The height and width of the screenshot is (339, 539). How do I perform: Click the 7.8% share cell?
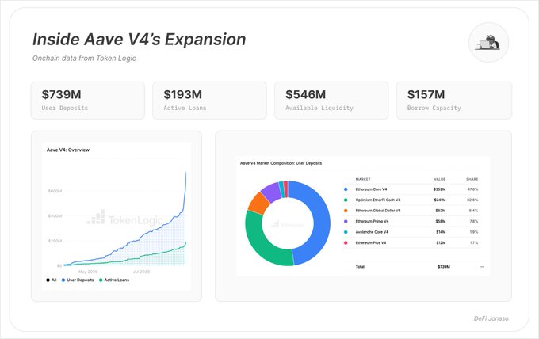474,222
